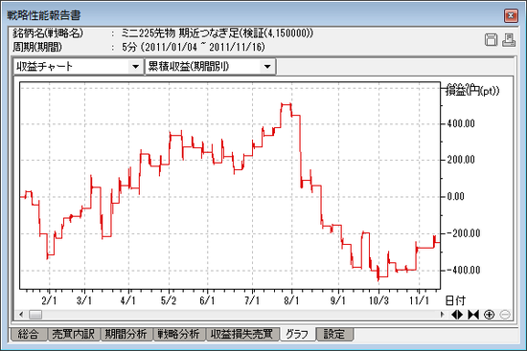Open the 戦略分析 tab
527x351 pixels.
tap(179, 334)
